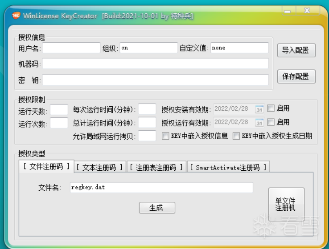Open calendar icon for 授权安装有效期 date
Viewport: 329px width, 249px height.
point(259,109)
